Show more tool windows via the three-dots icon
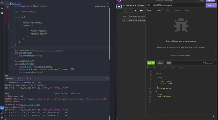This screenshot has height=120, width=218. (x=2, y=18)
